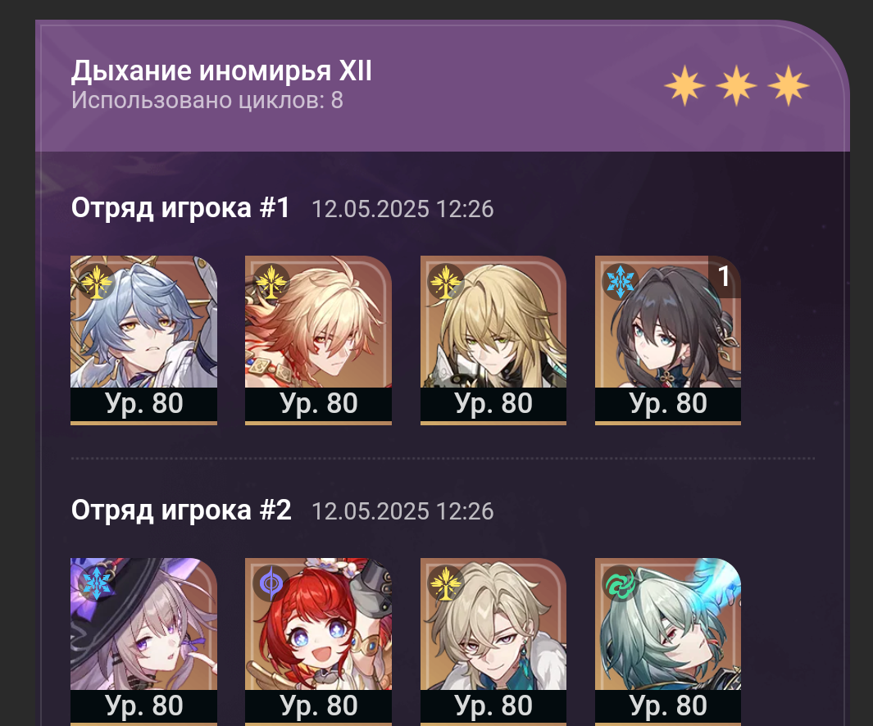Click the Imaginary element icon on blue-haired character
The height and width of the screenshot is (726, 873).
[97, 282]
